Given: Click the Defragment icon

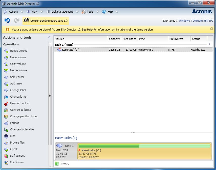Looking at the screenshot, I should point(6,156).
